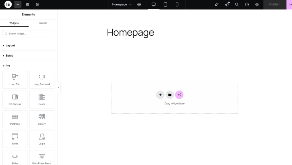This screenshot has width=292, height=165.
Task: Open page settings gear icon
Action: [139, 5]
